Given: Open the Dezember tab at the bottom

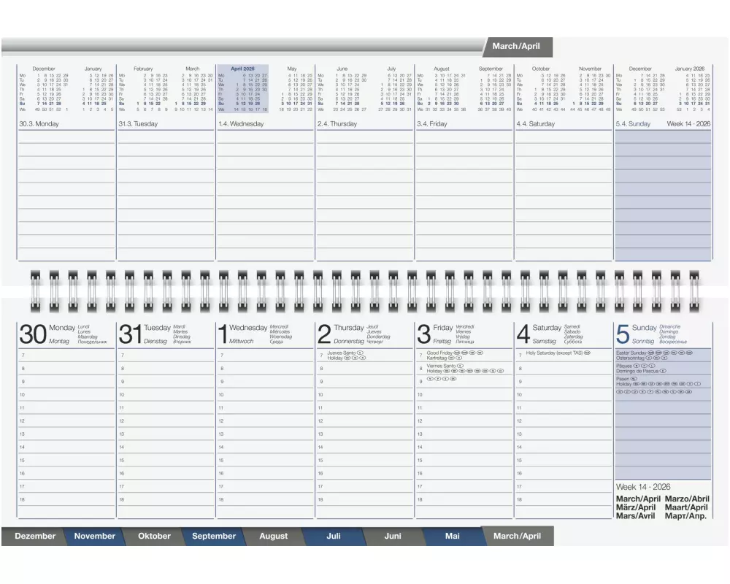Looking at the screenshot, I should [x=35, y=536].
